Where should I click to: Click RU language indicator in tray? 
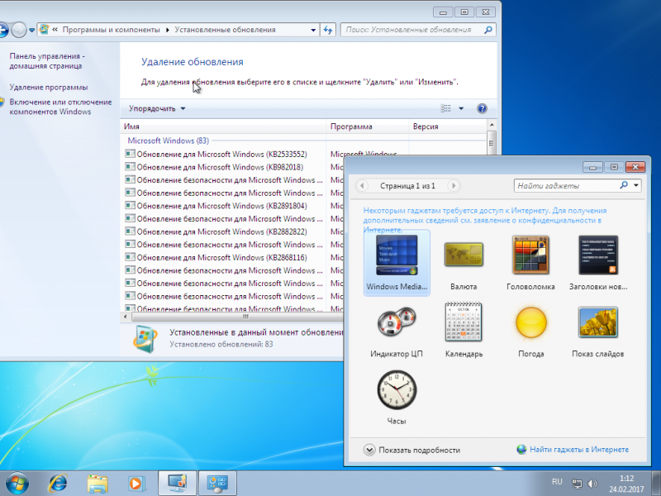click(x=557, y=482)
